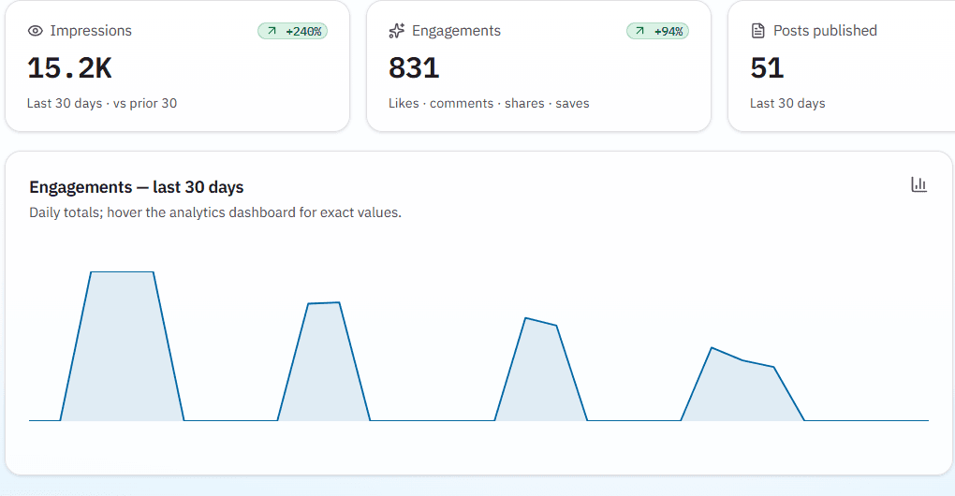Click the eye icon beside Impressions
This screenshot has height=496, width=955.
coord(36,31)
